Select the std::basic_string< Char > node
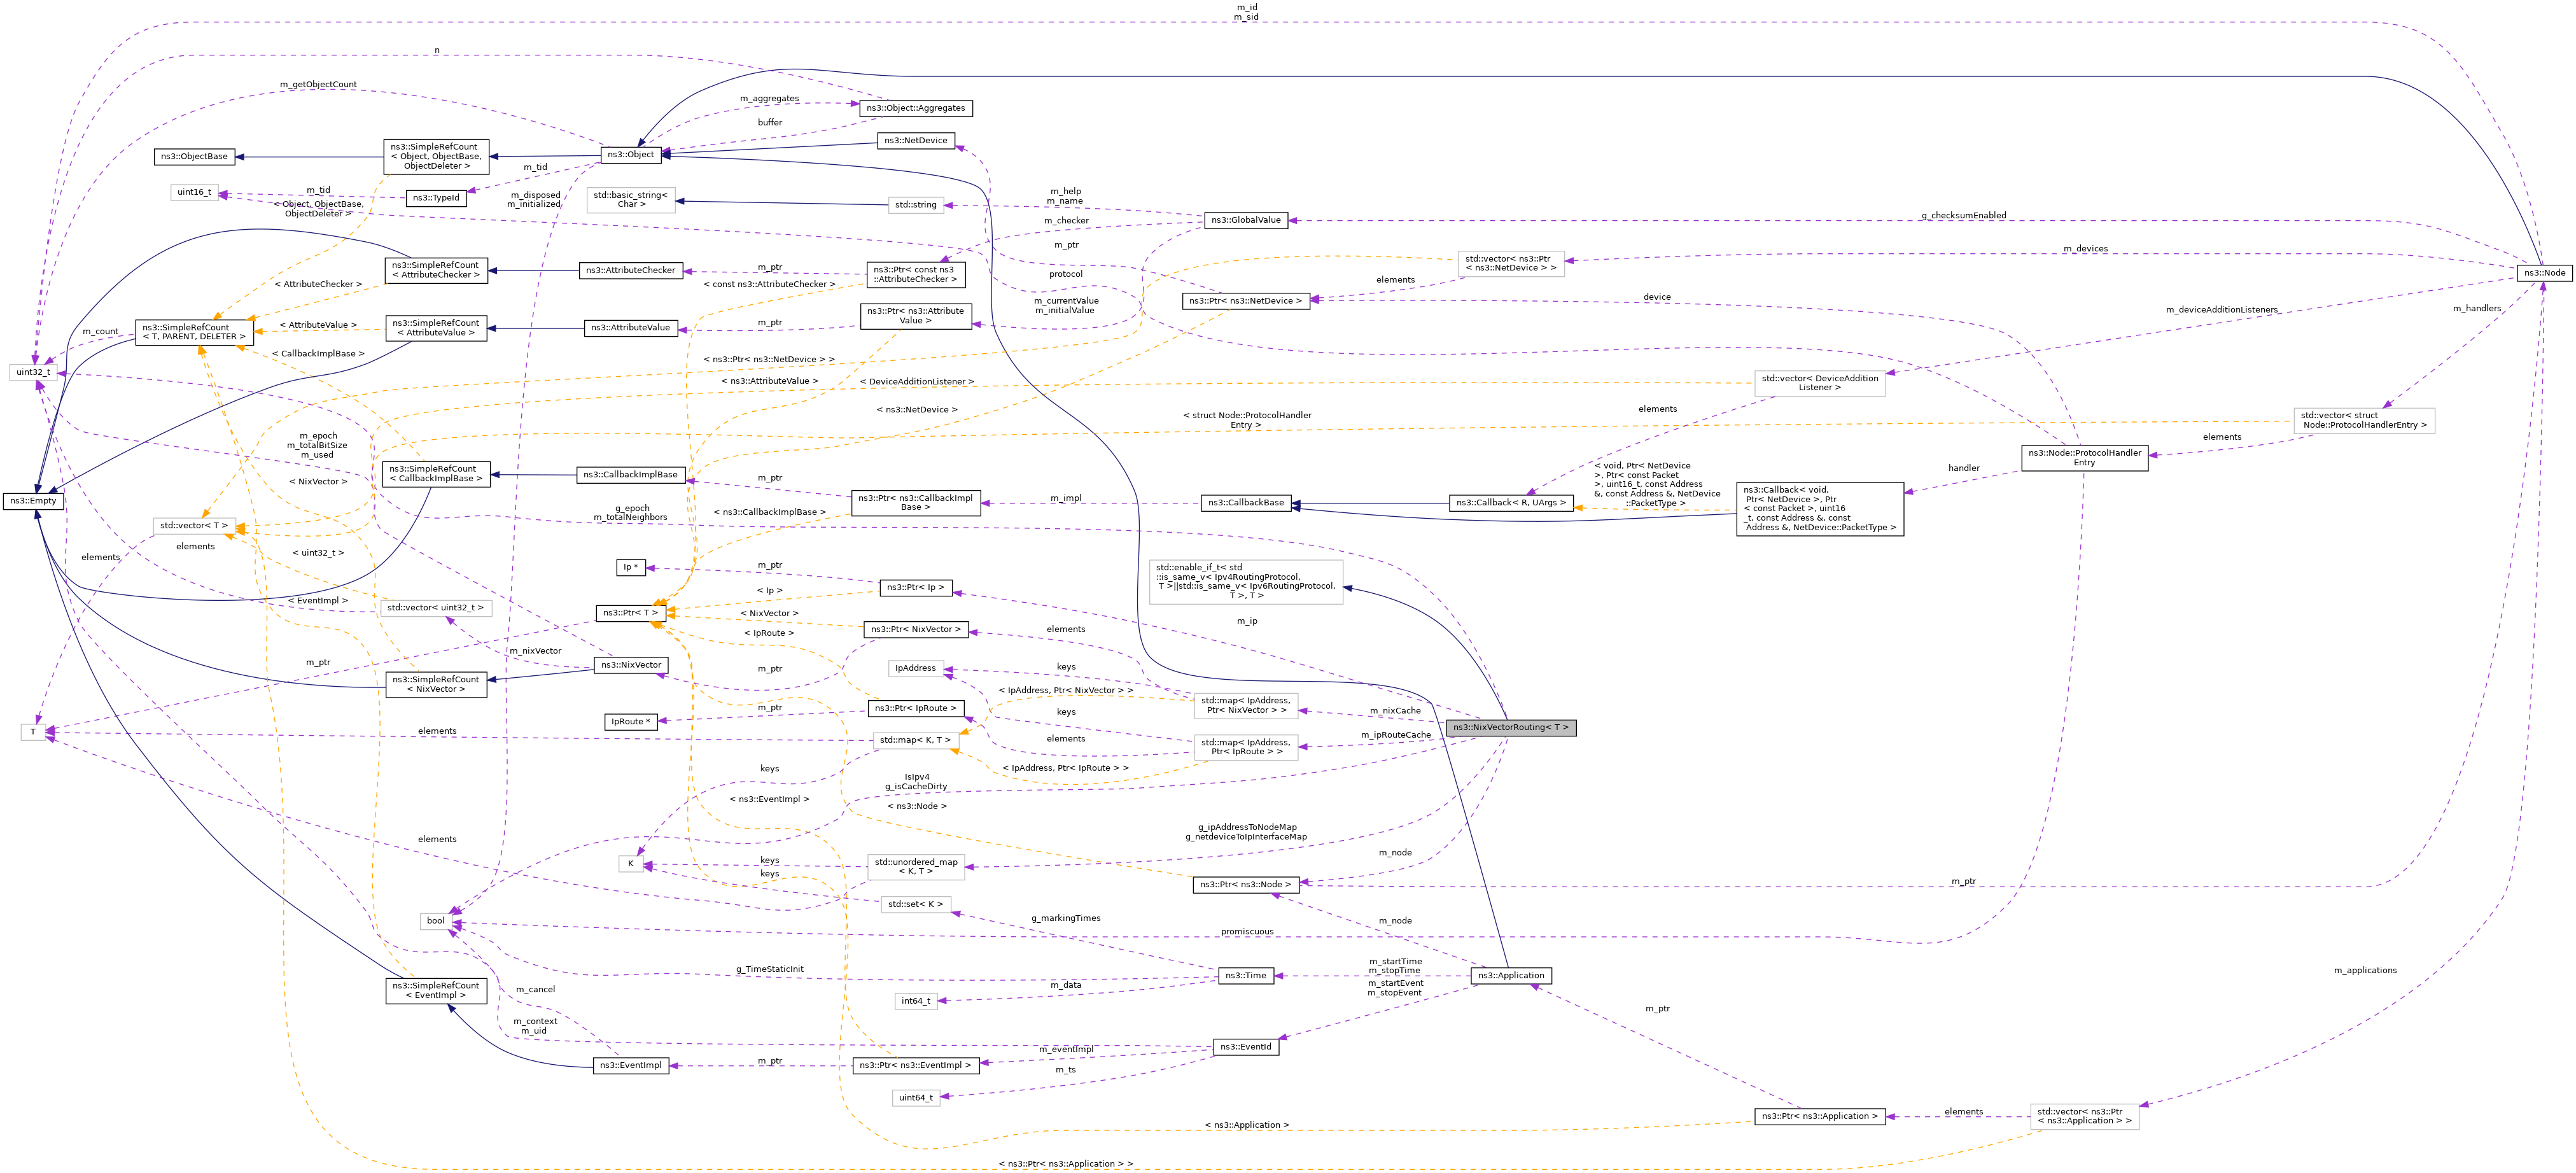The height and width of the screenshot is (1173, 2576). pos(631,199)
